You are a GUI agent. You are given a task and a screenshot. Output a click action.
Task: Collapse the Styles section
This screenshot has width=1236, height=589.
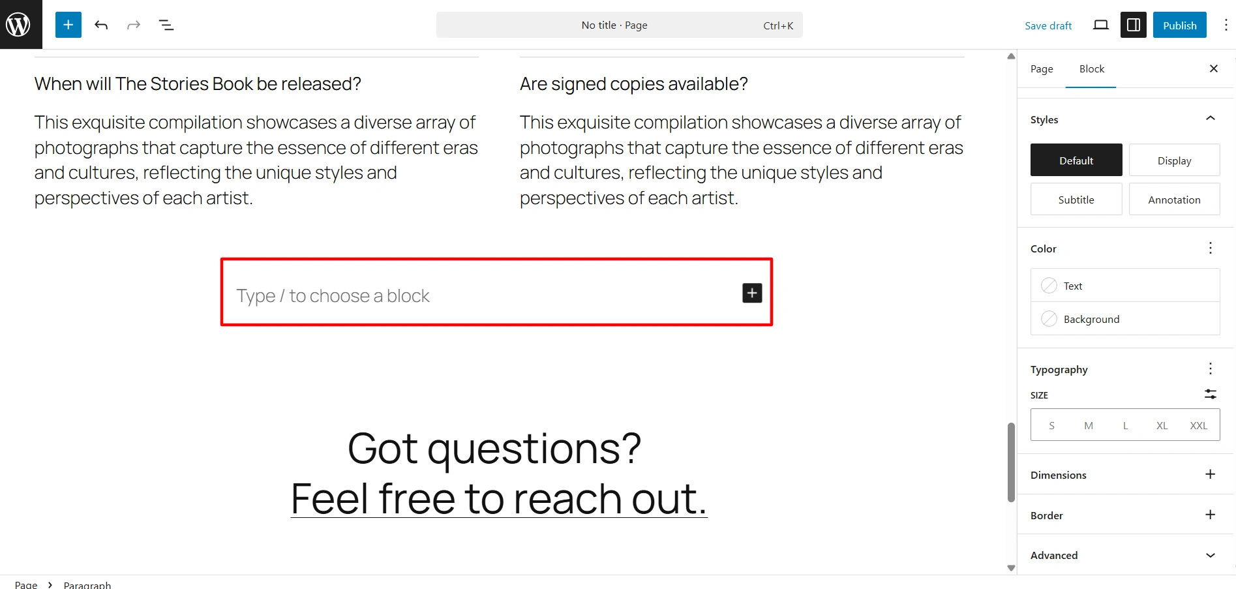(x=1210, y=119)
